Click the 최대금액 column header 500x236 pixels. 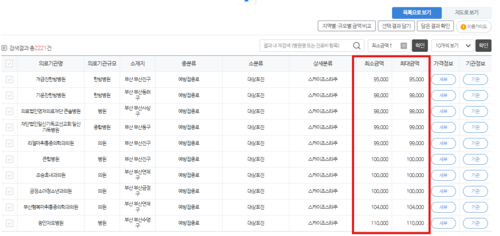410,64
